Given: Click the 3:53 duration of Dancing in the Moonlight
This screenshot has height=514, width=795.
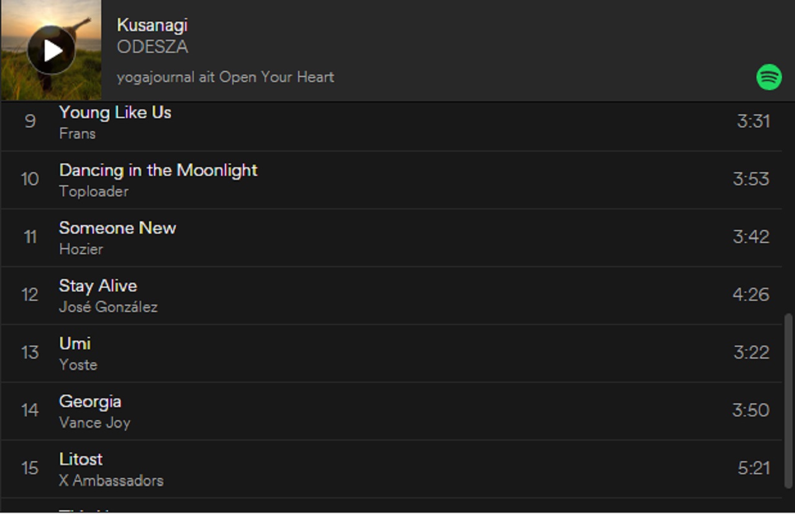Looking at the screenshot, I should [751, 179].
